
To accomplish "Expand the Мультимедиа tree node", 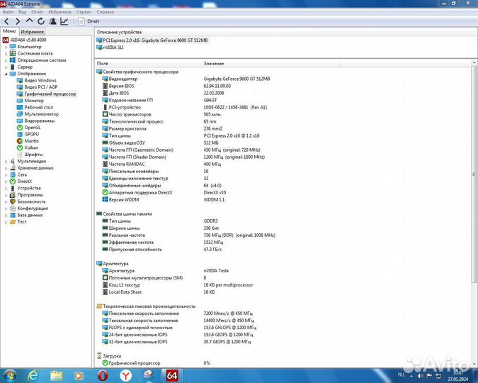I will coord(6,161).
